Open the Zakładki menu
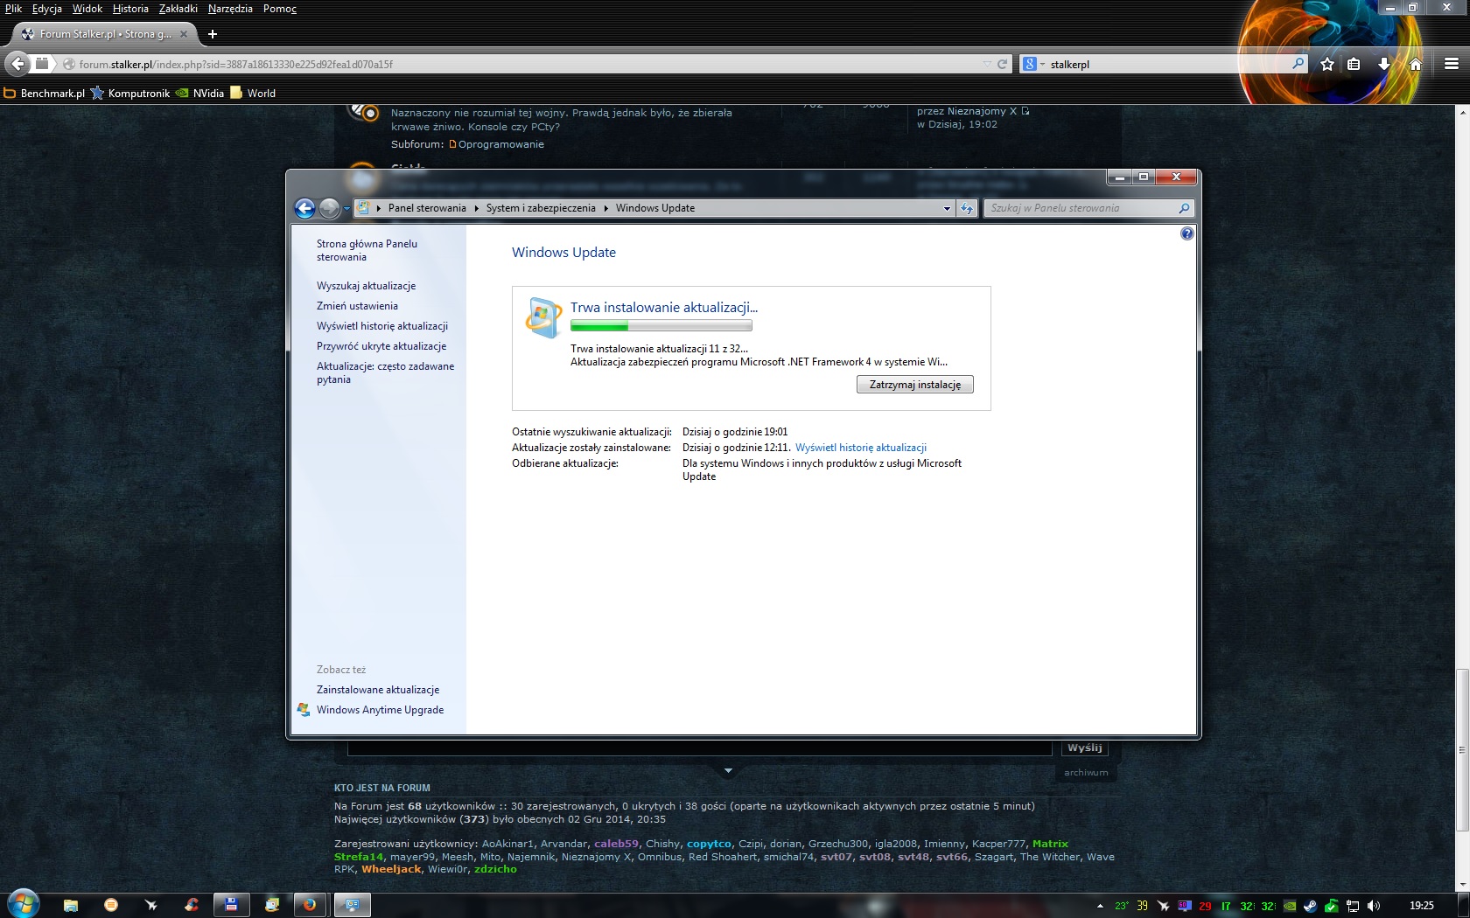The height and width of the screenshot is (918, 1470). (178, 9)
